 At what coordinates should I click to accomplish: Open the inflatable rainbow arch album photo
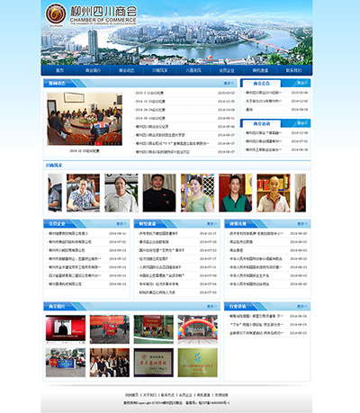tap(197, 329)
